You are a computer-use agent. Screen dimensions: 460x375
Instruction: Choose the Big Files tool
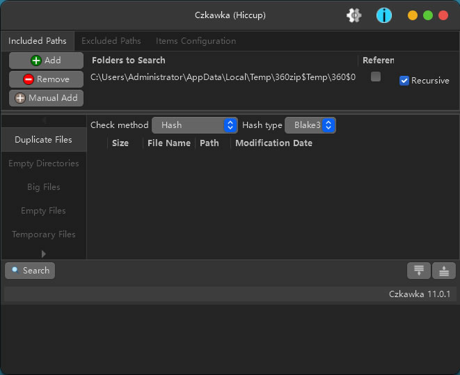(43, 187)
